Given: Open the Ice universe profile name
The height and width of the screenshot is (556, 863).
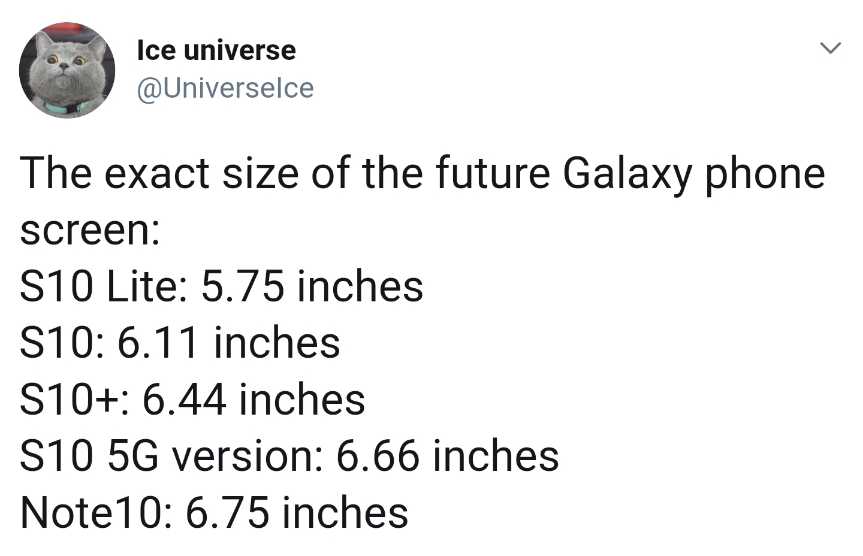Looking at the screenshot, I should (x=216, y=50).
